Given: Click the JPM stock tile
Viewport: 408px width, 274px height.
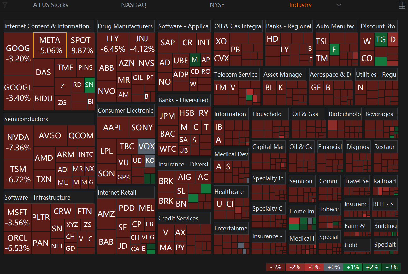Looking at the screenshot, I should tap(168, 116).
